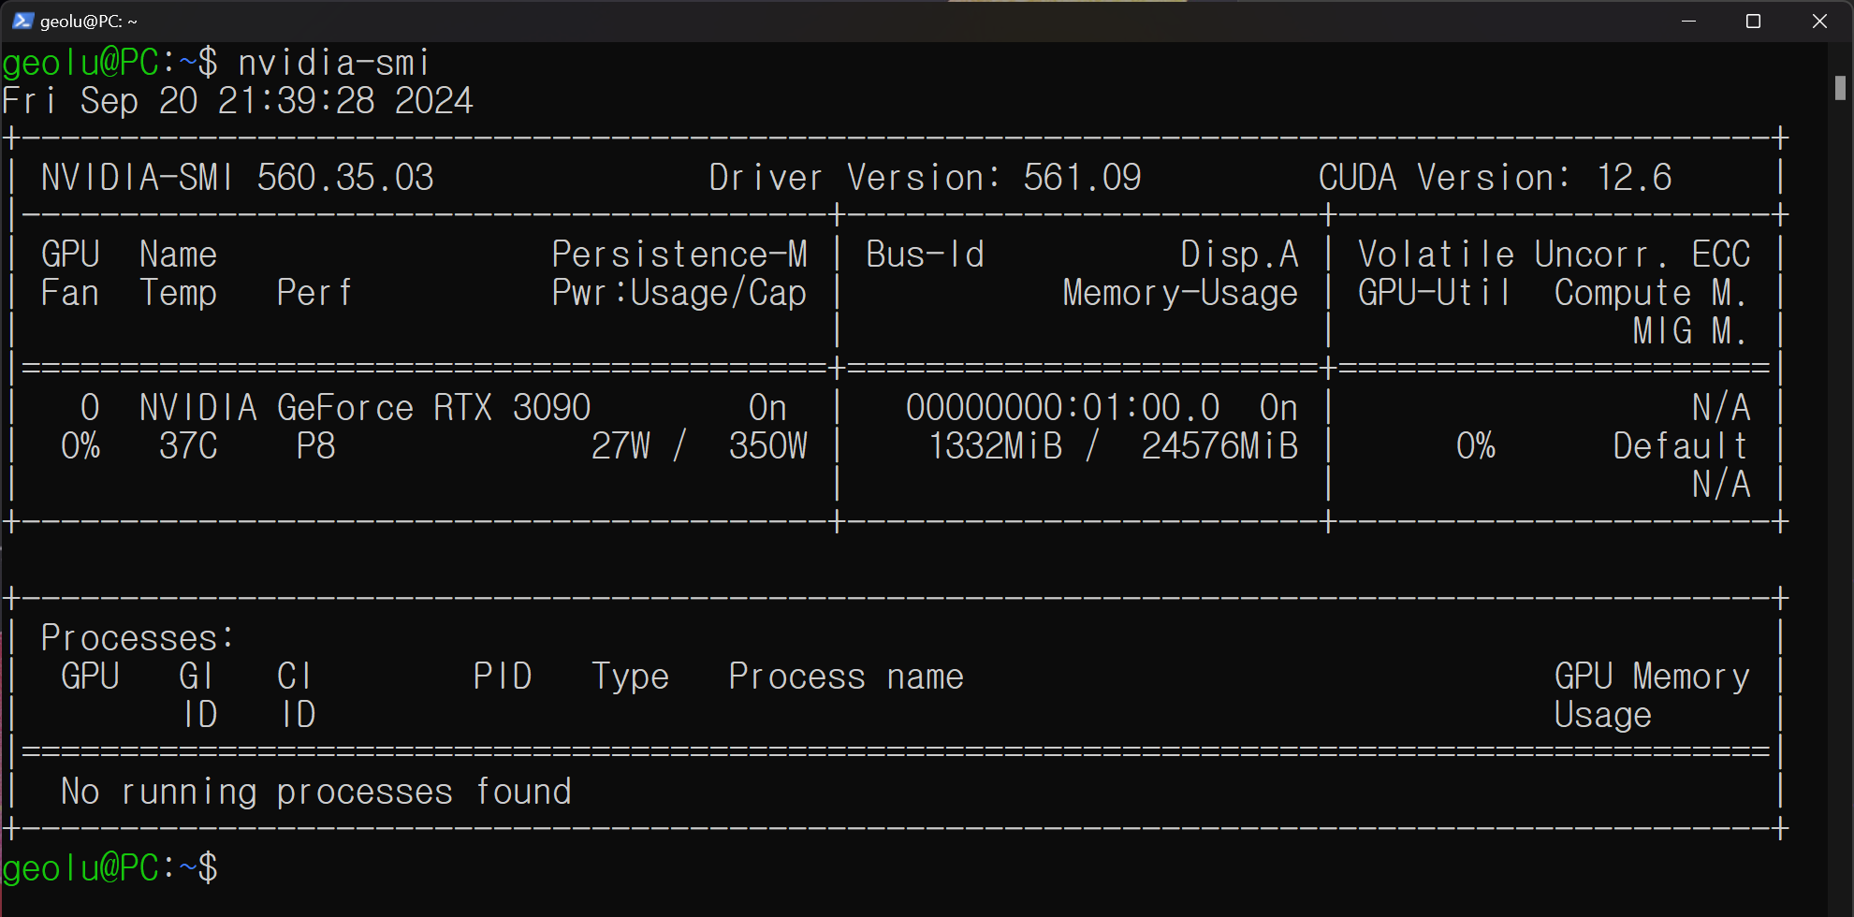Click the bus id '00000000:01:00.0'
The width and height of the screenshot is (1854, 917).
pyautogui.click(x=1063, y=408)
